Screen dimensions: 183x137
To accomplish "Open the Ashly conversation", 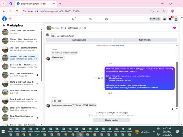I will pyautogui.click(x=20, y=75).
